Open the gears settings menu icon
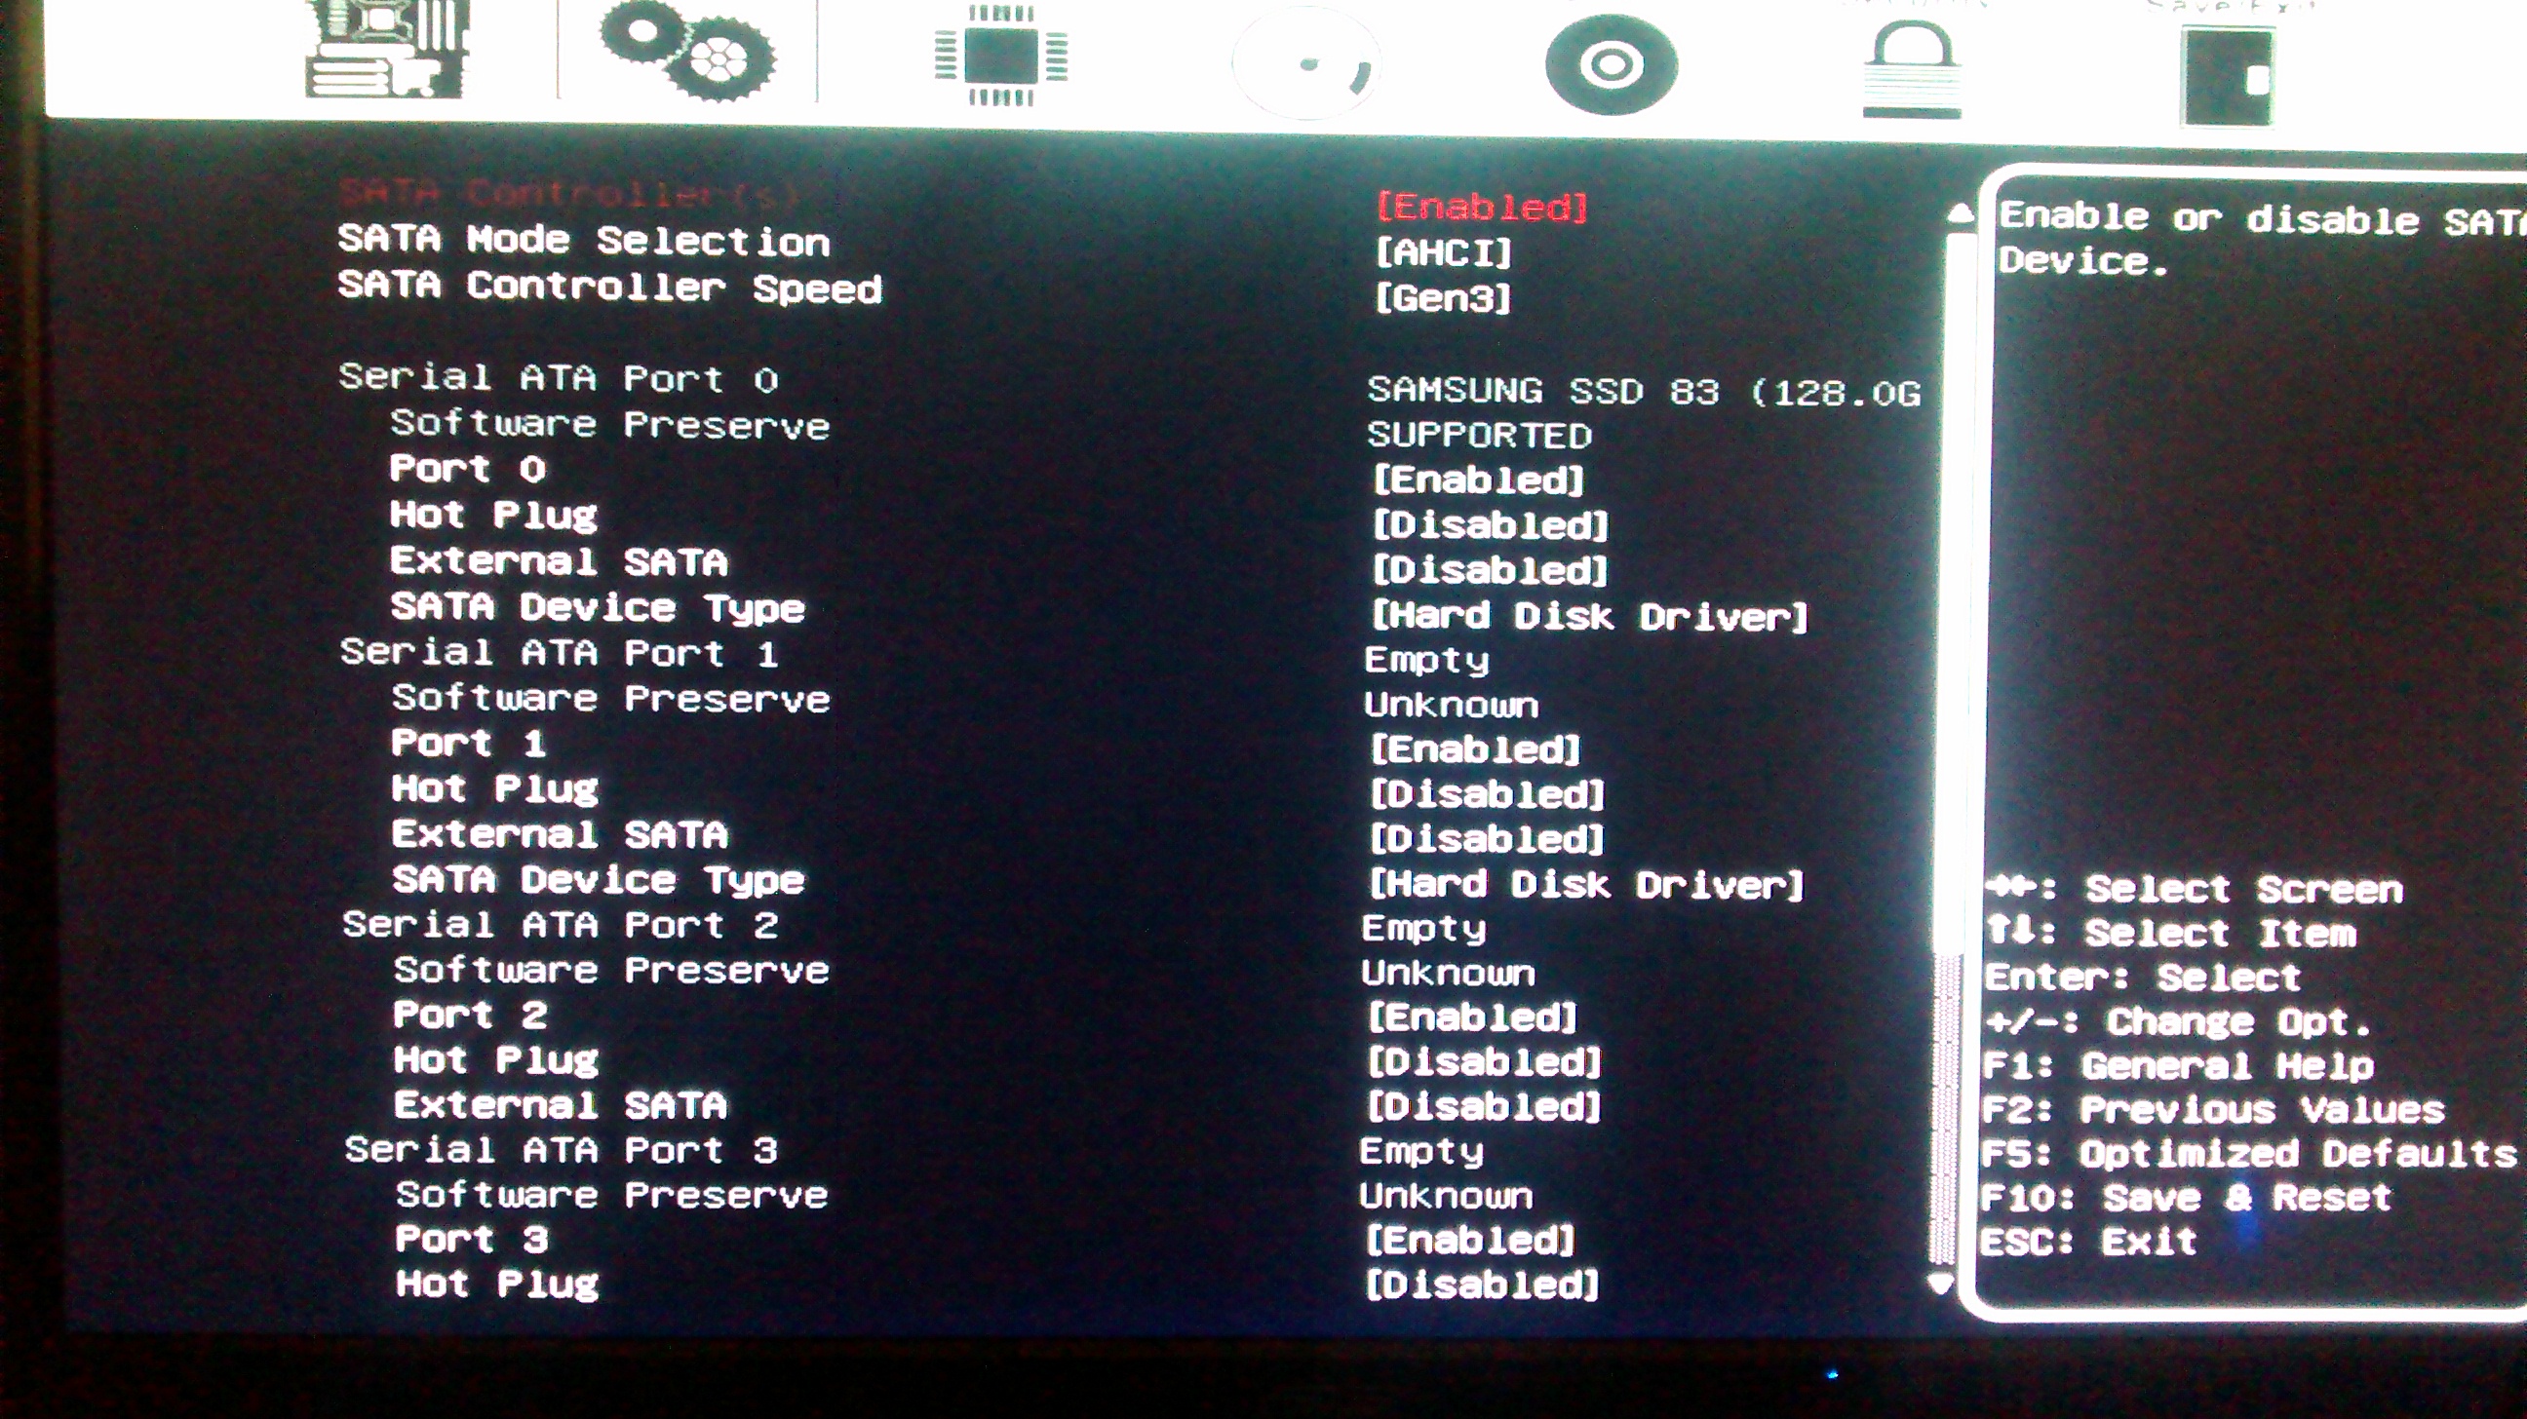 (x=688, y=51)
